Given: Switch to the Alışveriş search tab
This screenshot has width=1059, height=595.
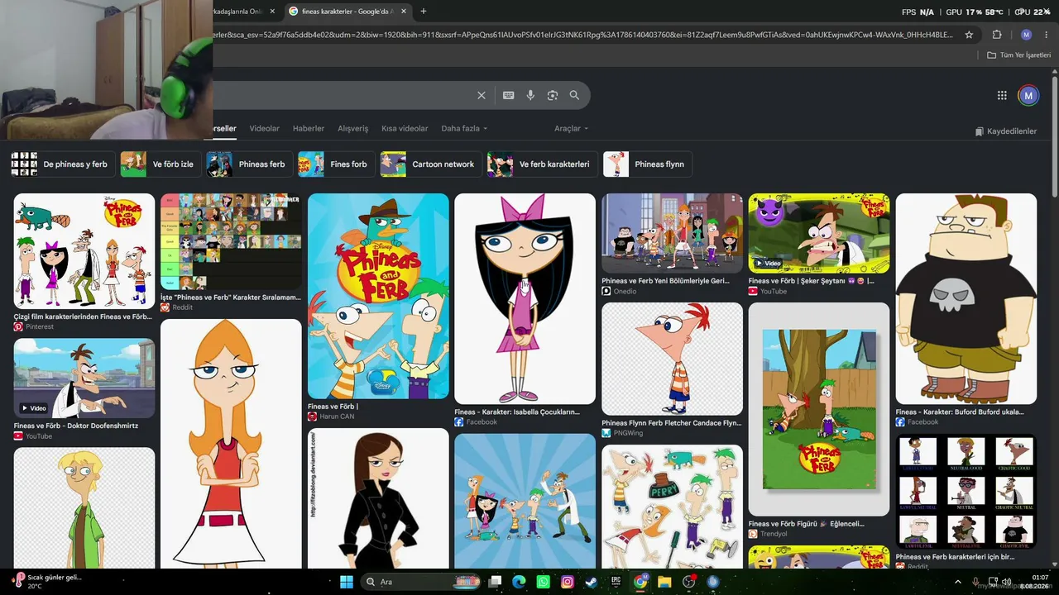Looking at the screenshot, I should click(x=353, y=129).
